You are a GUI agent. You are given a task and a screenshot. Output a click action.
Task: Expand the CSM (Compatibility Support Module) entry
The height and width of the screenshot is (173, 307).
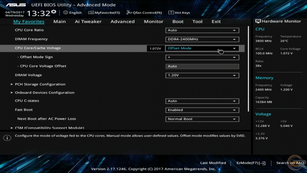[50, 128]
